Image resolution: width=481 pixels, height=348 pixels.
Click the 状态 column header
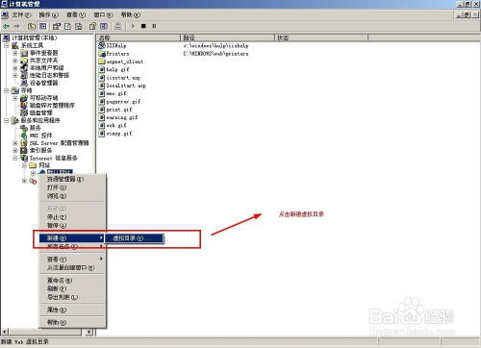[321, 37]
